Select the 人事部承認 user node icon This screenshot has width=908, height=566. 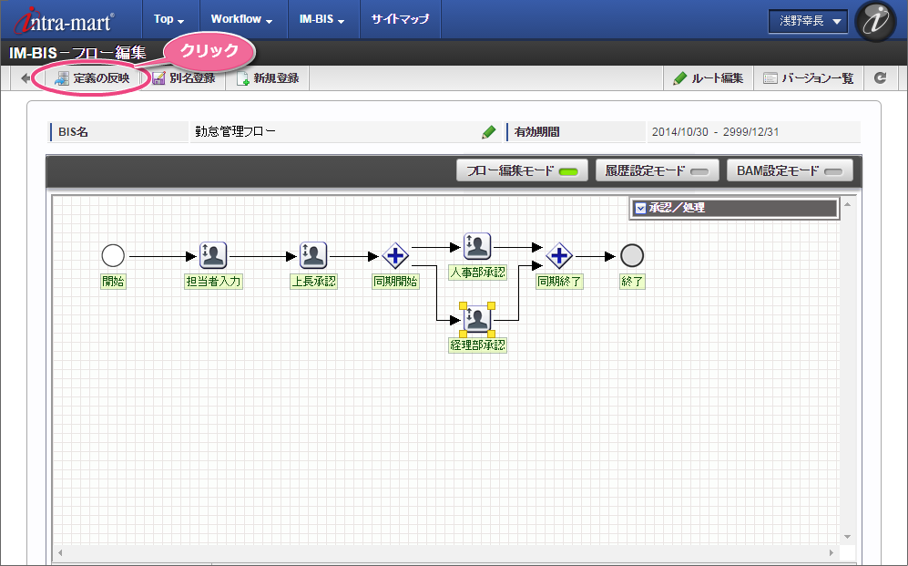(x=477, y=246)
